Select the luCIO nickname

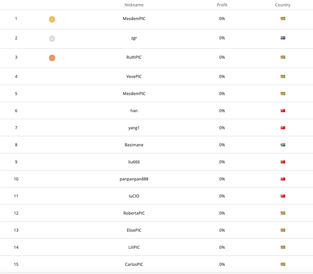(x=134, y=196)
